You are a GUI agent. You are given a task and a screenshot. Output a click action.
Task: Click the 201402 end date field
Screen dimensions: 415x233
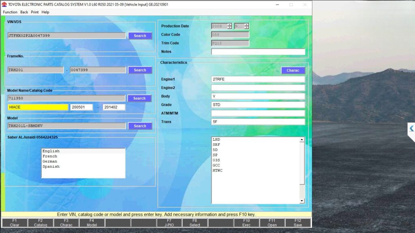point(114,107)
